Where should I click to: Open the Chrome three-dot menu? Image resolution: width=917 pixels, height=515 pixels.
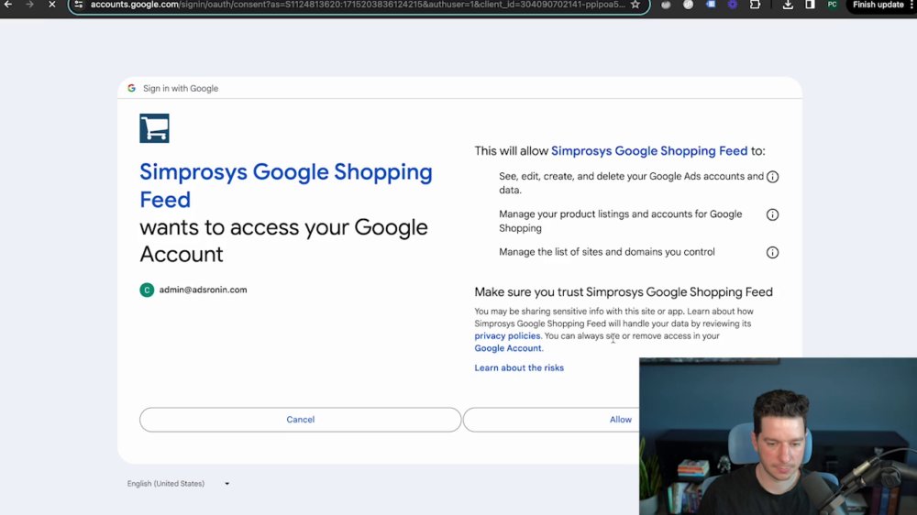tap(911, 4)
